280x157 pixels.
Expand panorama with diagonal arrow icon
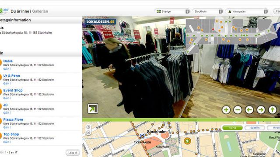point(93,109)
